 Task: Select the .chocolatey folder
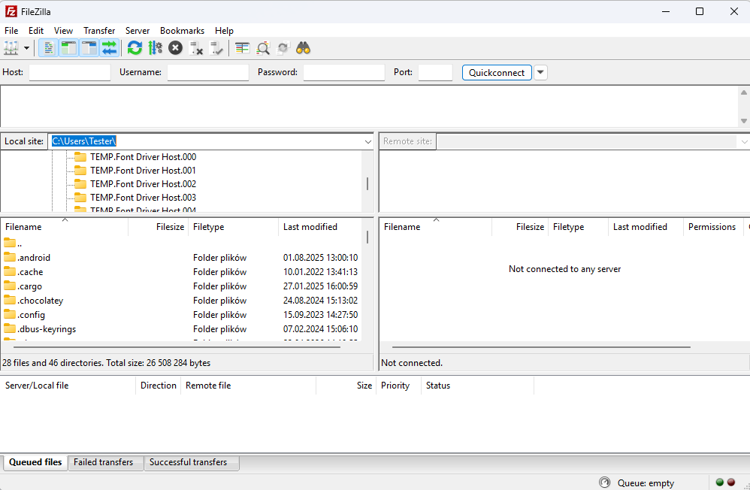pyautogui.click(x=182, y=301)
